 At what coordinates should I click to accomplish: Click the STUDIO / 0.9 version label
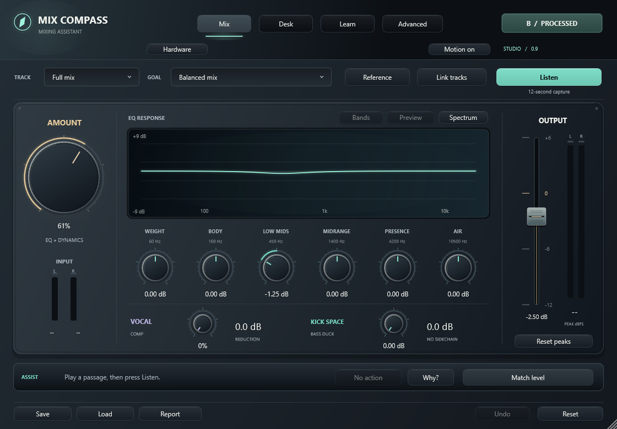click(521, 49)
